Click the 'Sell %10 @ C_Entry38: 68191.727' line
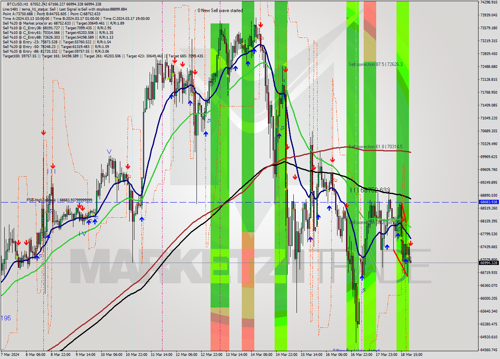500x359 pixels. 57,28
